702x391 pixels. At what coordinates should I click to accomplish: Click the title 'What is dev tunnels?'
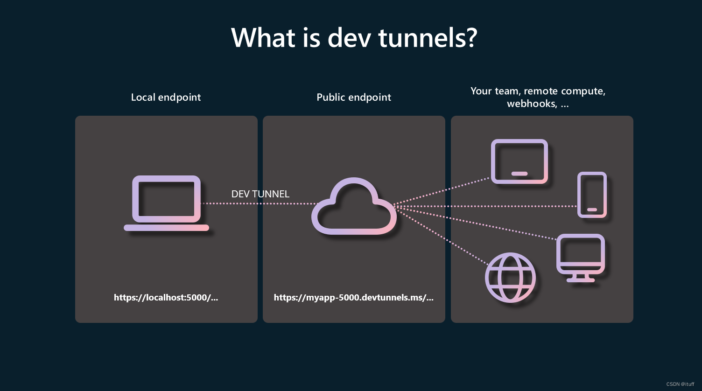pyautogui.click(x=354, y=37)
